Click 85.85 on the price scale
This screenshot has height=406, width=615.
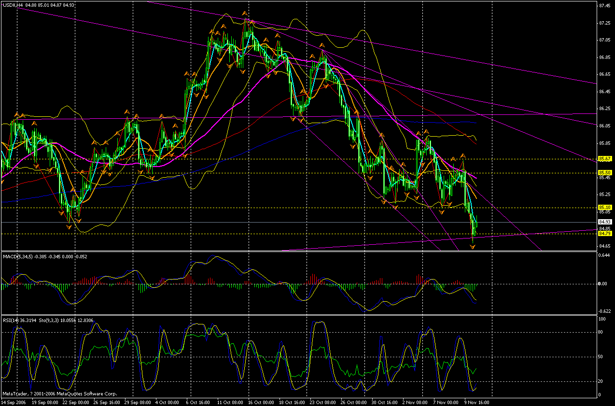(x=605, y=143)
